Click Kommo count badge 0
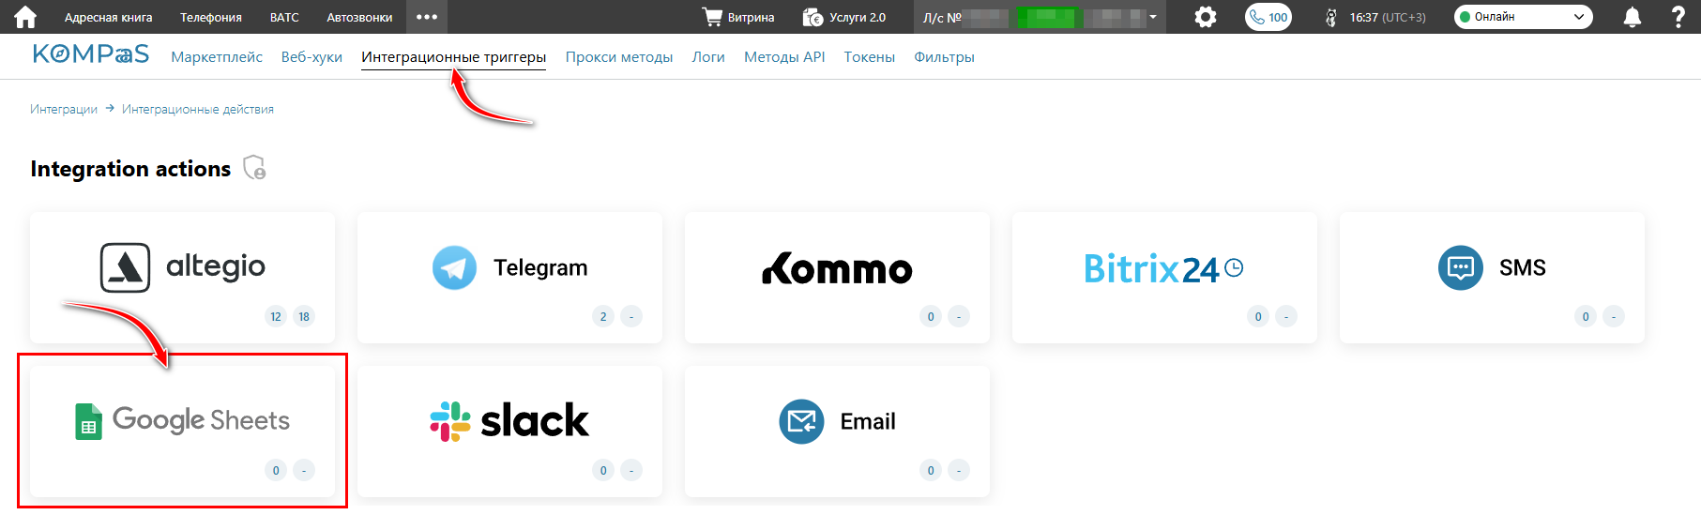 click(x=931, y=316)
